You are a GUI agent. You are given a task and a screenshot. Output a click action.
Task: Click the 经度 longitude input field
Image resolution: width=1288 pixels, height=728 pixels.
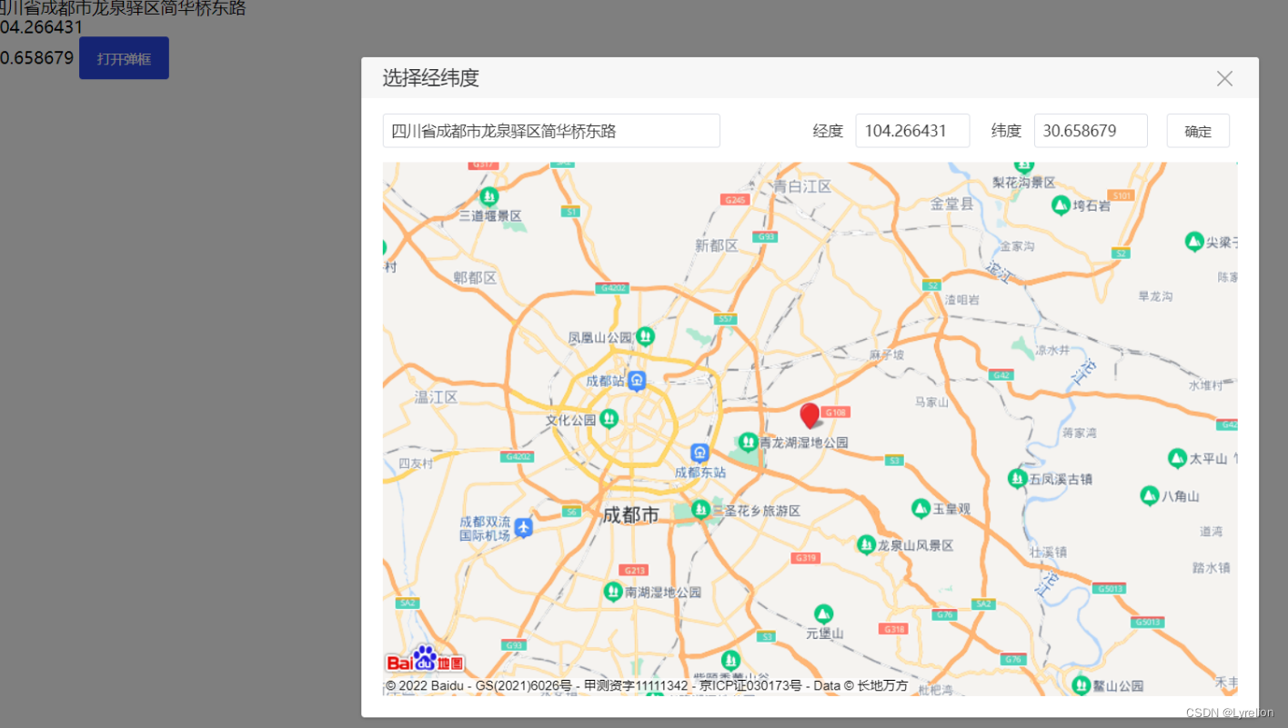912,131
